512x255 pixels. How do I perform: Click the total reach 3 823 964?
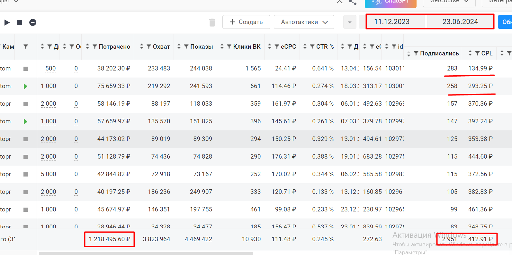click(157, 239)
